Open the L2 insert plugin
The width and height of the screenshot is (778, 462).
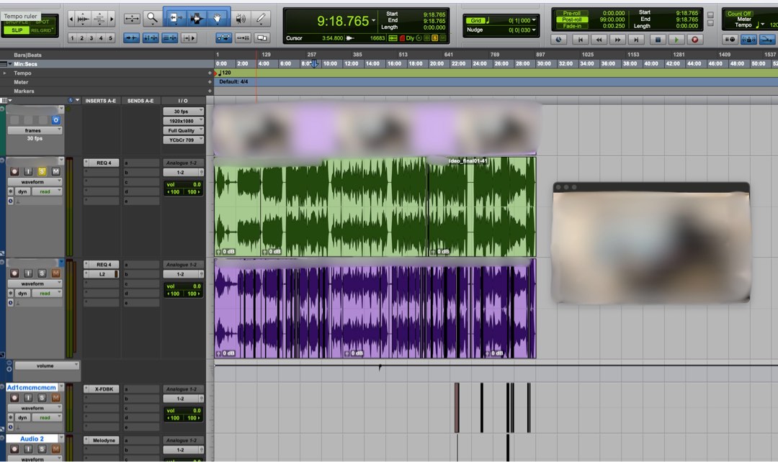click(x=102, y=274)
